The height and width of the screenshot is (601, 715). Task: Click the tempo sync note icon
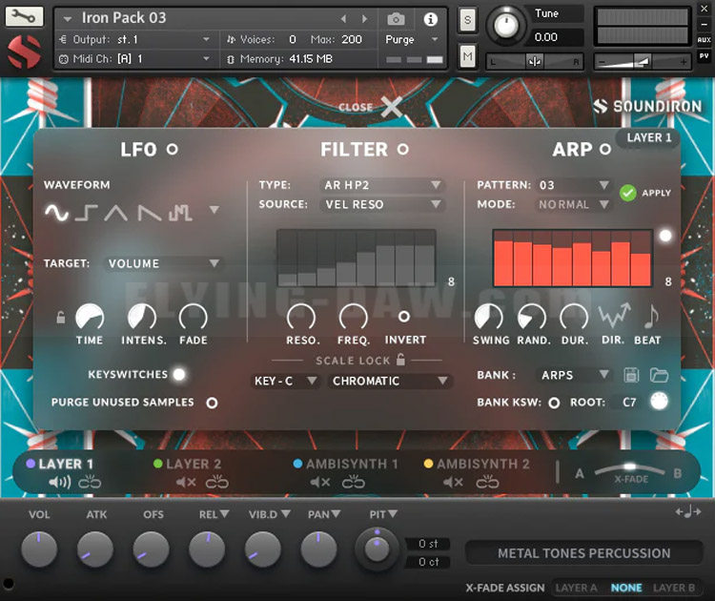(688, 511)
